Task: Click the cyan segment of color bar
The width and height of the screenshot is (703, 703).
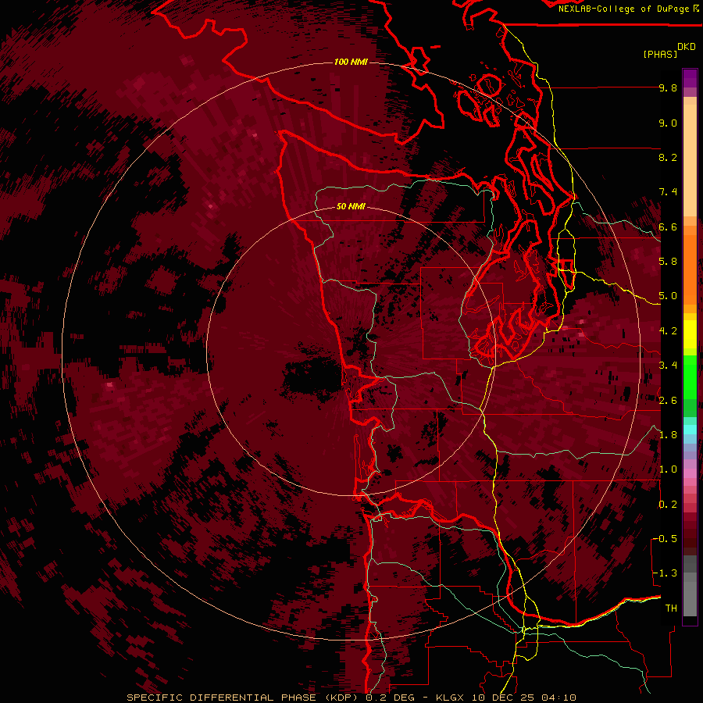Action: [690, 430]
